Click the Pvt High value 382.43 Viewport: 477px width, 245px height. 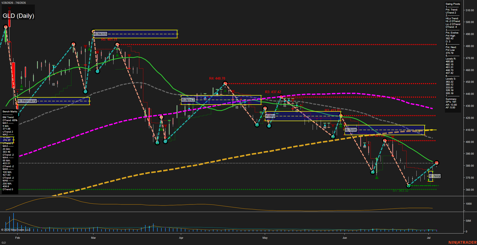point(449,39)
